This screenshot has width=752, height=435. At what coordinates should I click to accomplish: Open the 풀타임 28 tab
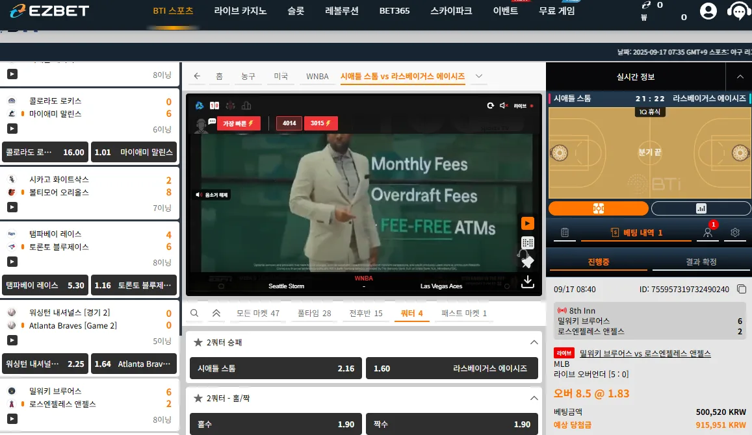click(314, 313)
